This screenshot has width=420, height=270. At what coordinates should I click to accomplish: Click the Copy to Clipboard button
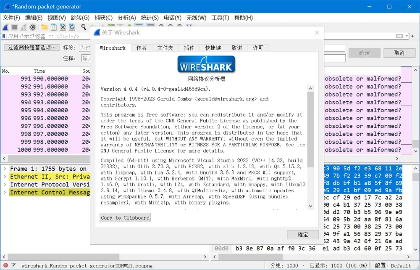pyautogui.click(x=125, y=217)
